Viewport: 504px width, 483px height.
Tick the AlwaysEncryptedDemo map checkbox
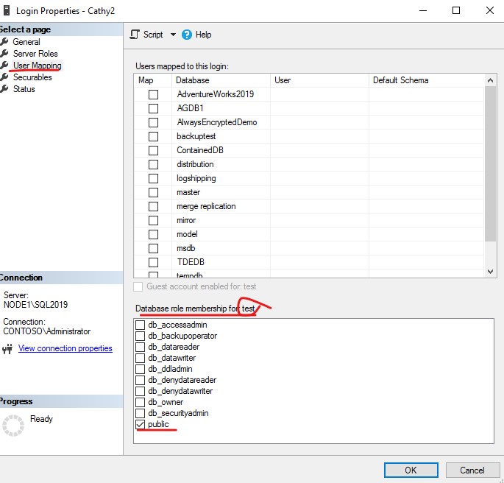coord(153,122)
